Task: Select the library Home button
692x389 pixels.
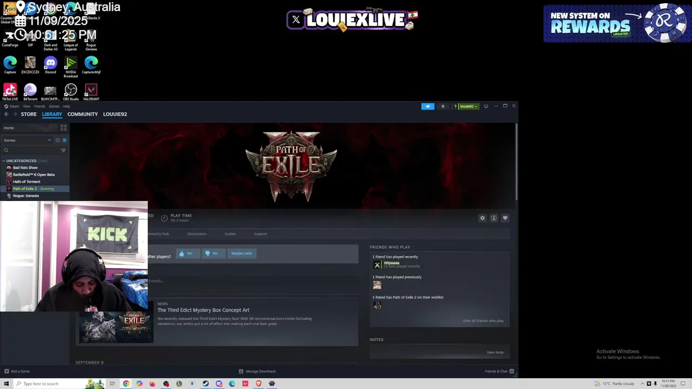Action: pos(30,128)
